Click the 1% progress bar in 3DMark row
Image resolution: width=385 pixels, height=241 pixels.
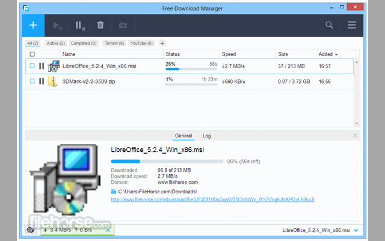pos(191,84)
